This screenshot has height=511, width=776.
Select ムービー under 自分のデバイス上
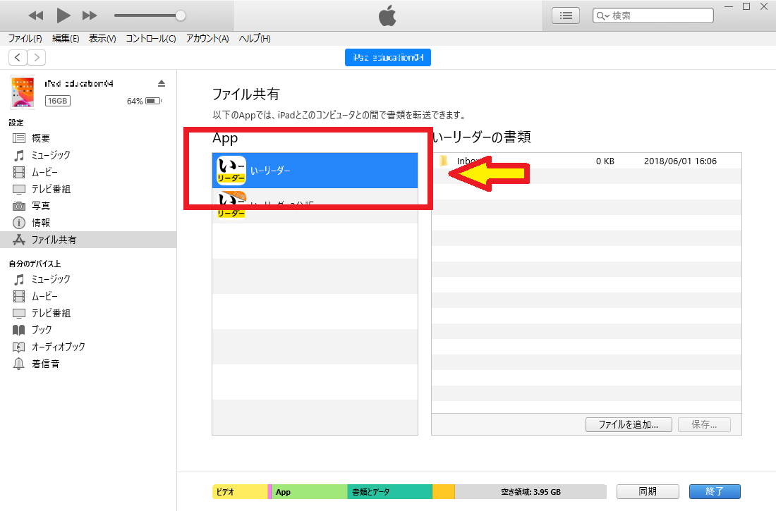88,296
